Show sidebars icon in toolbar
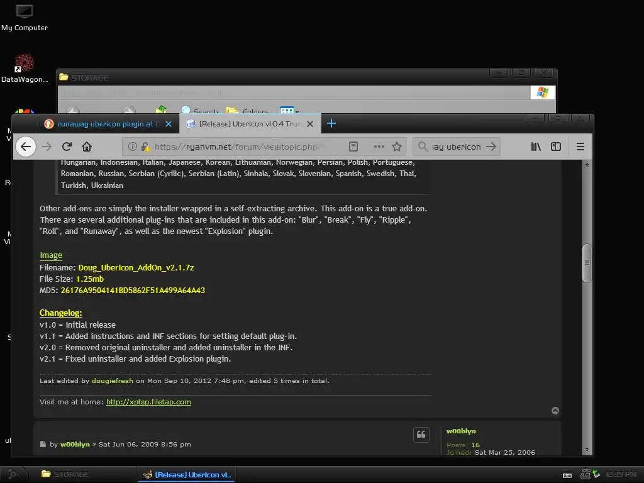 click(556, 147)
